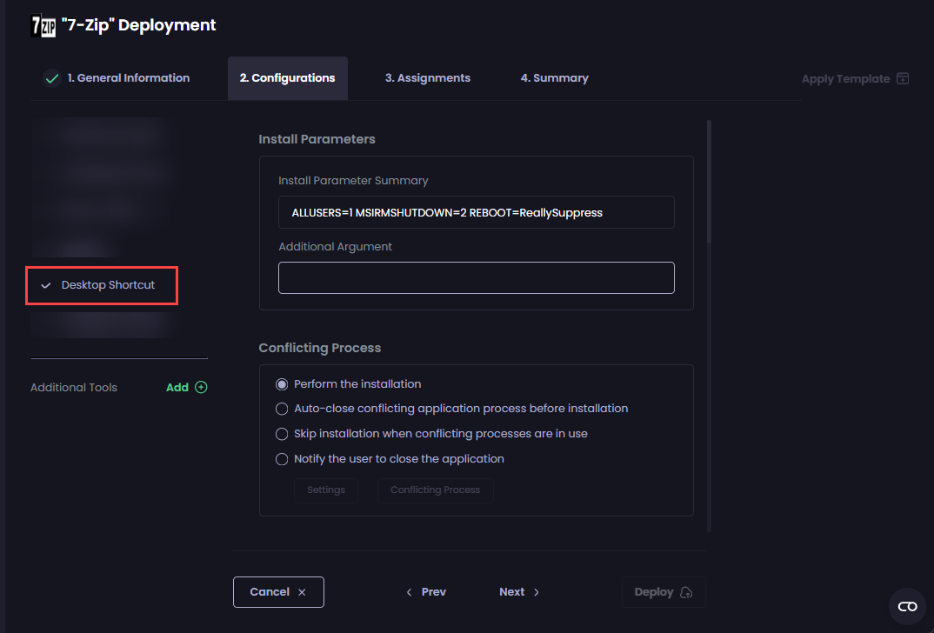Click the left chevron icon beside Prev
The width and height of the screenshot is (934, 633).
click(409, 591)
